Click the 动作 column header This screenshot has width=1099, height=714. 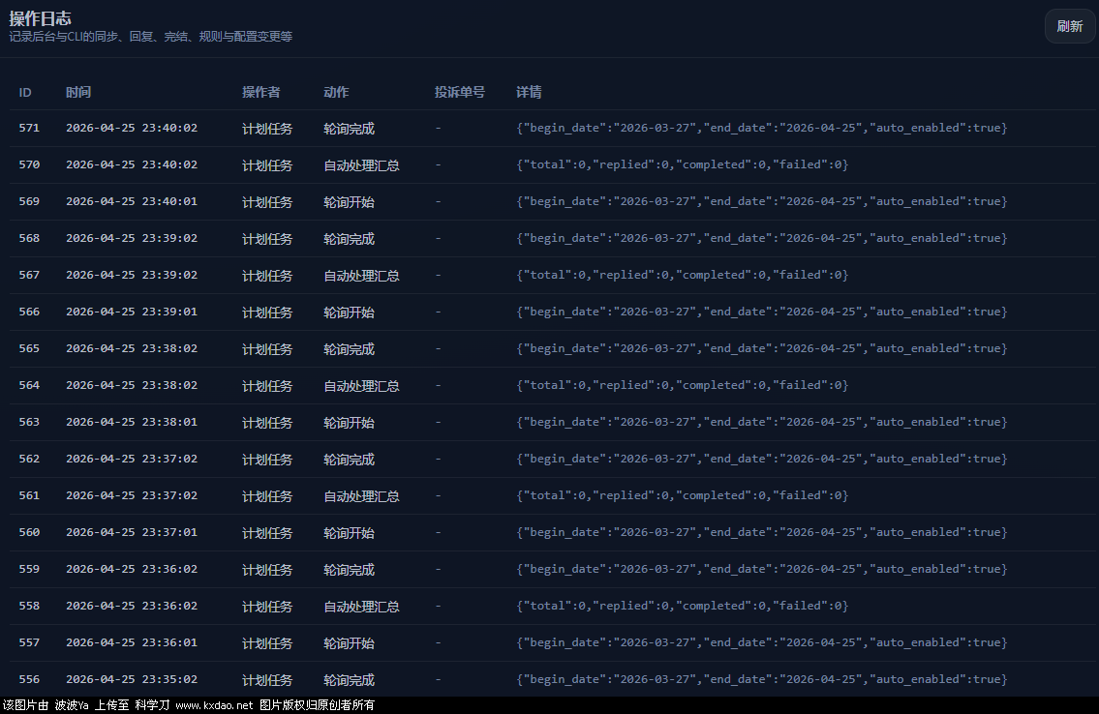(x=336, y=93)
